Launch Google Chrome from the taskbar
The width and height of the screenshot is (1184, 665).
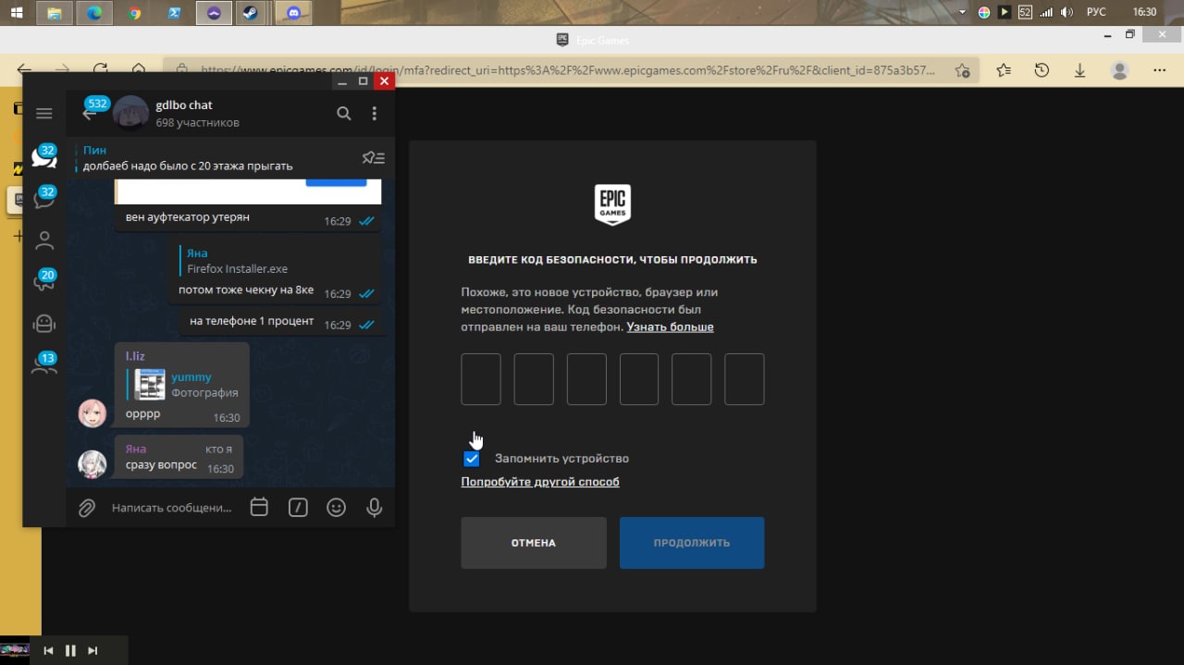pos(134,13)
